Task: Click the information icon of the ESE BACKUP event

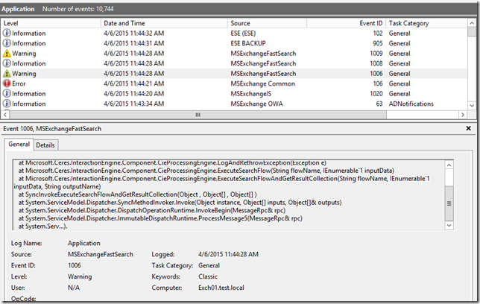Action: (7, 43)
